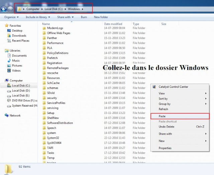The image size is (214, 175).
Task: Click the System Reserved drive icon
Action: [9, 106]
